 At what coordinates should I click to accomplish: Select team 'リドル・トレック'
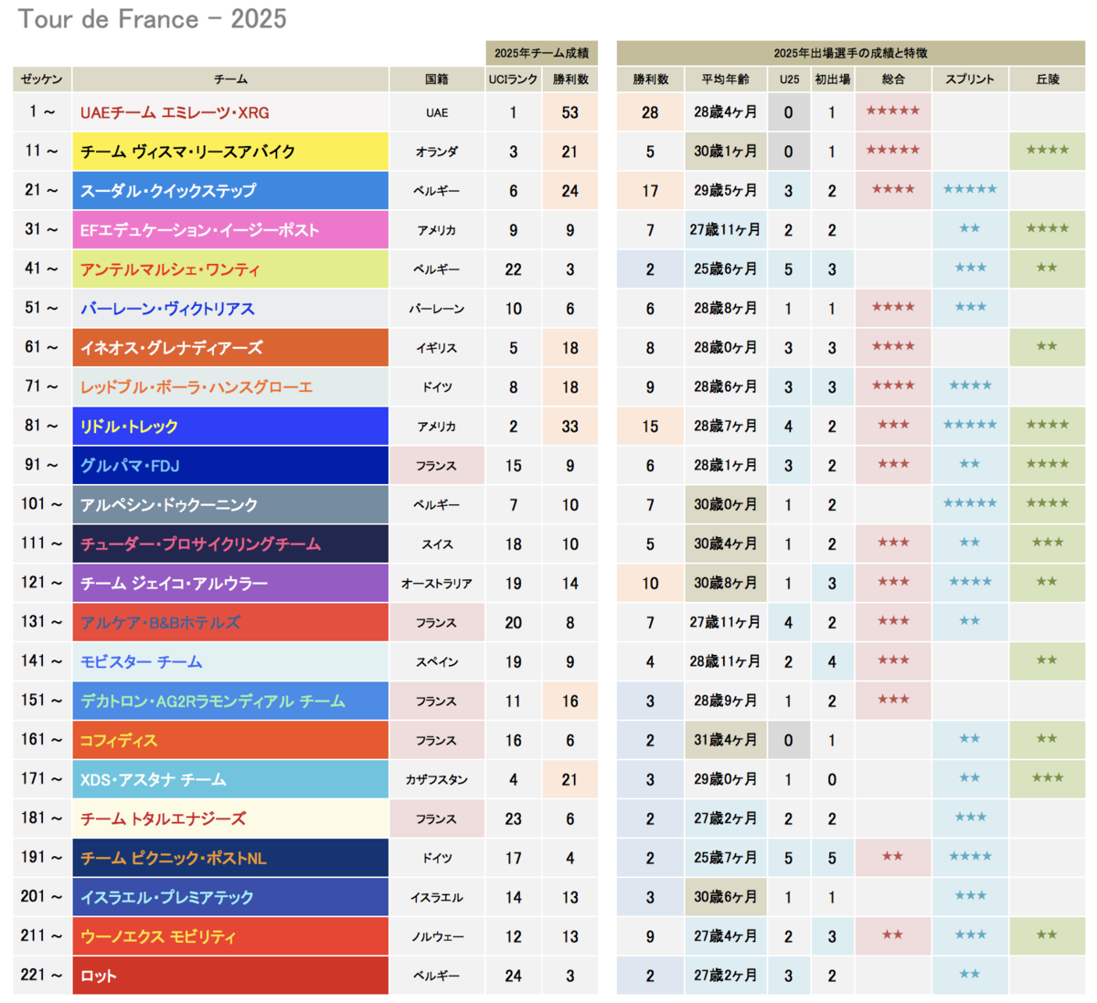pyautogui.click(x=230, y=427)
